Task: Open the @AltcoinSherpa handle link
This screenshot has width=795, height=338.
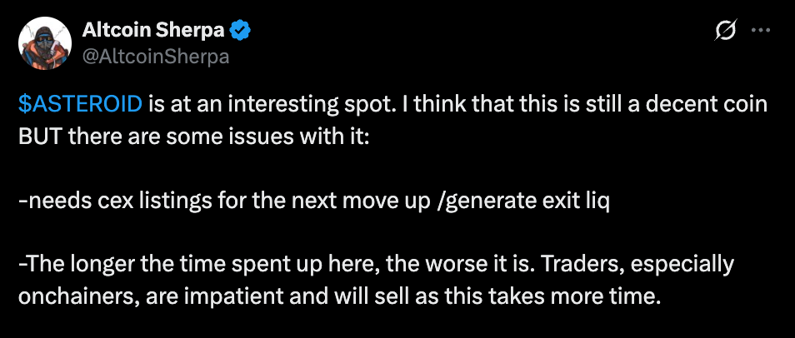Action: [156, 57]
